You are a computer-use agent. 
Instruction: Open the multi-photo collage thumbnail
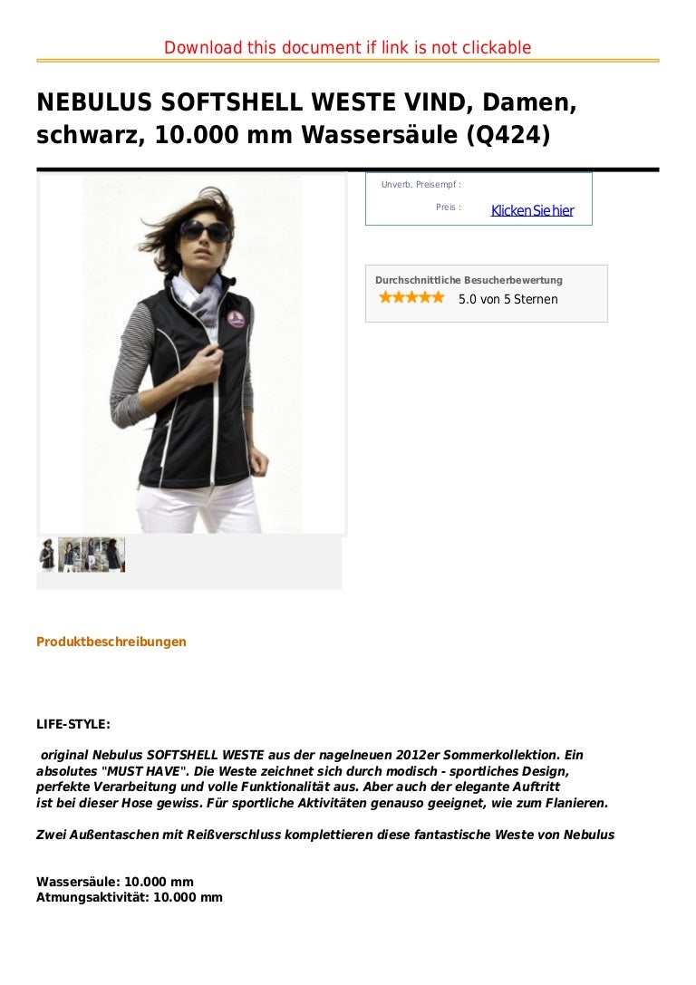92,555
